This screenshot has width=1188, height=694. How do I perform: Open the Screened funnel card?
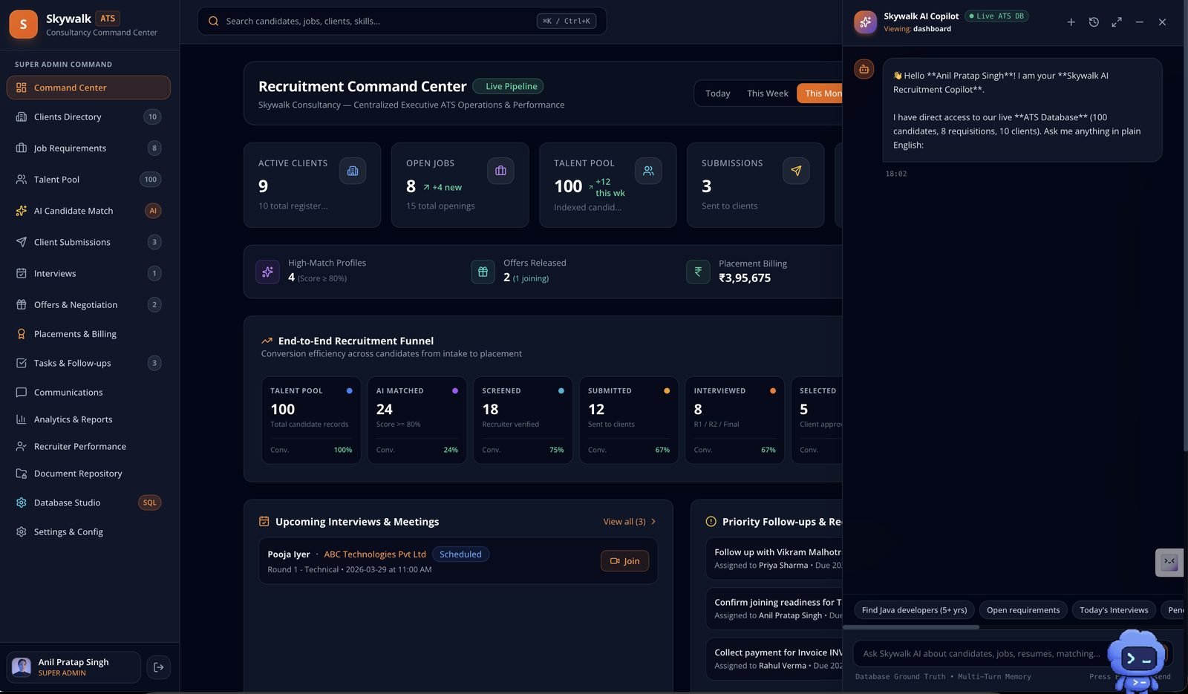click(523, 420)
